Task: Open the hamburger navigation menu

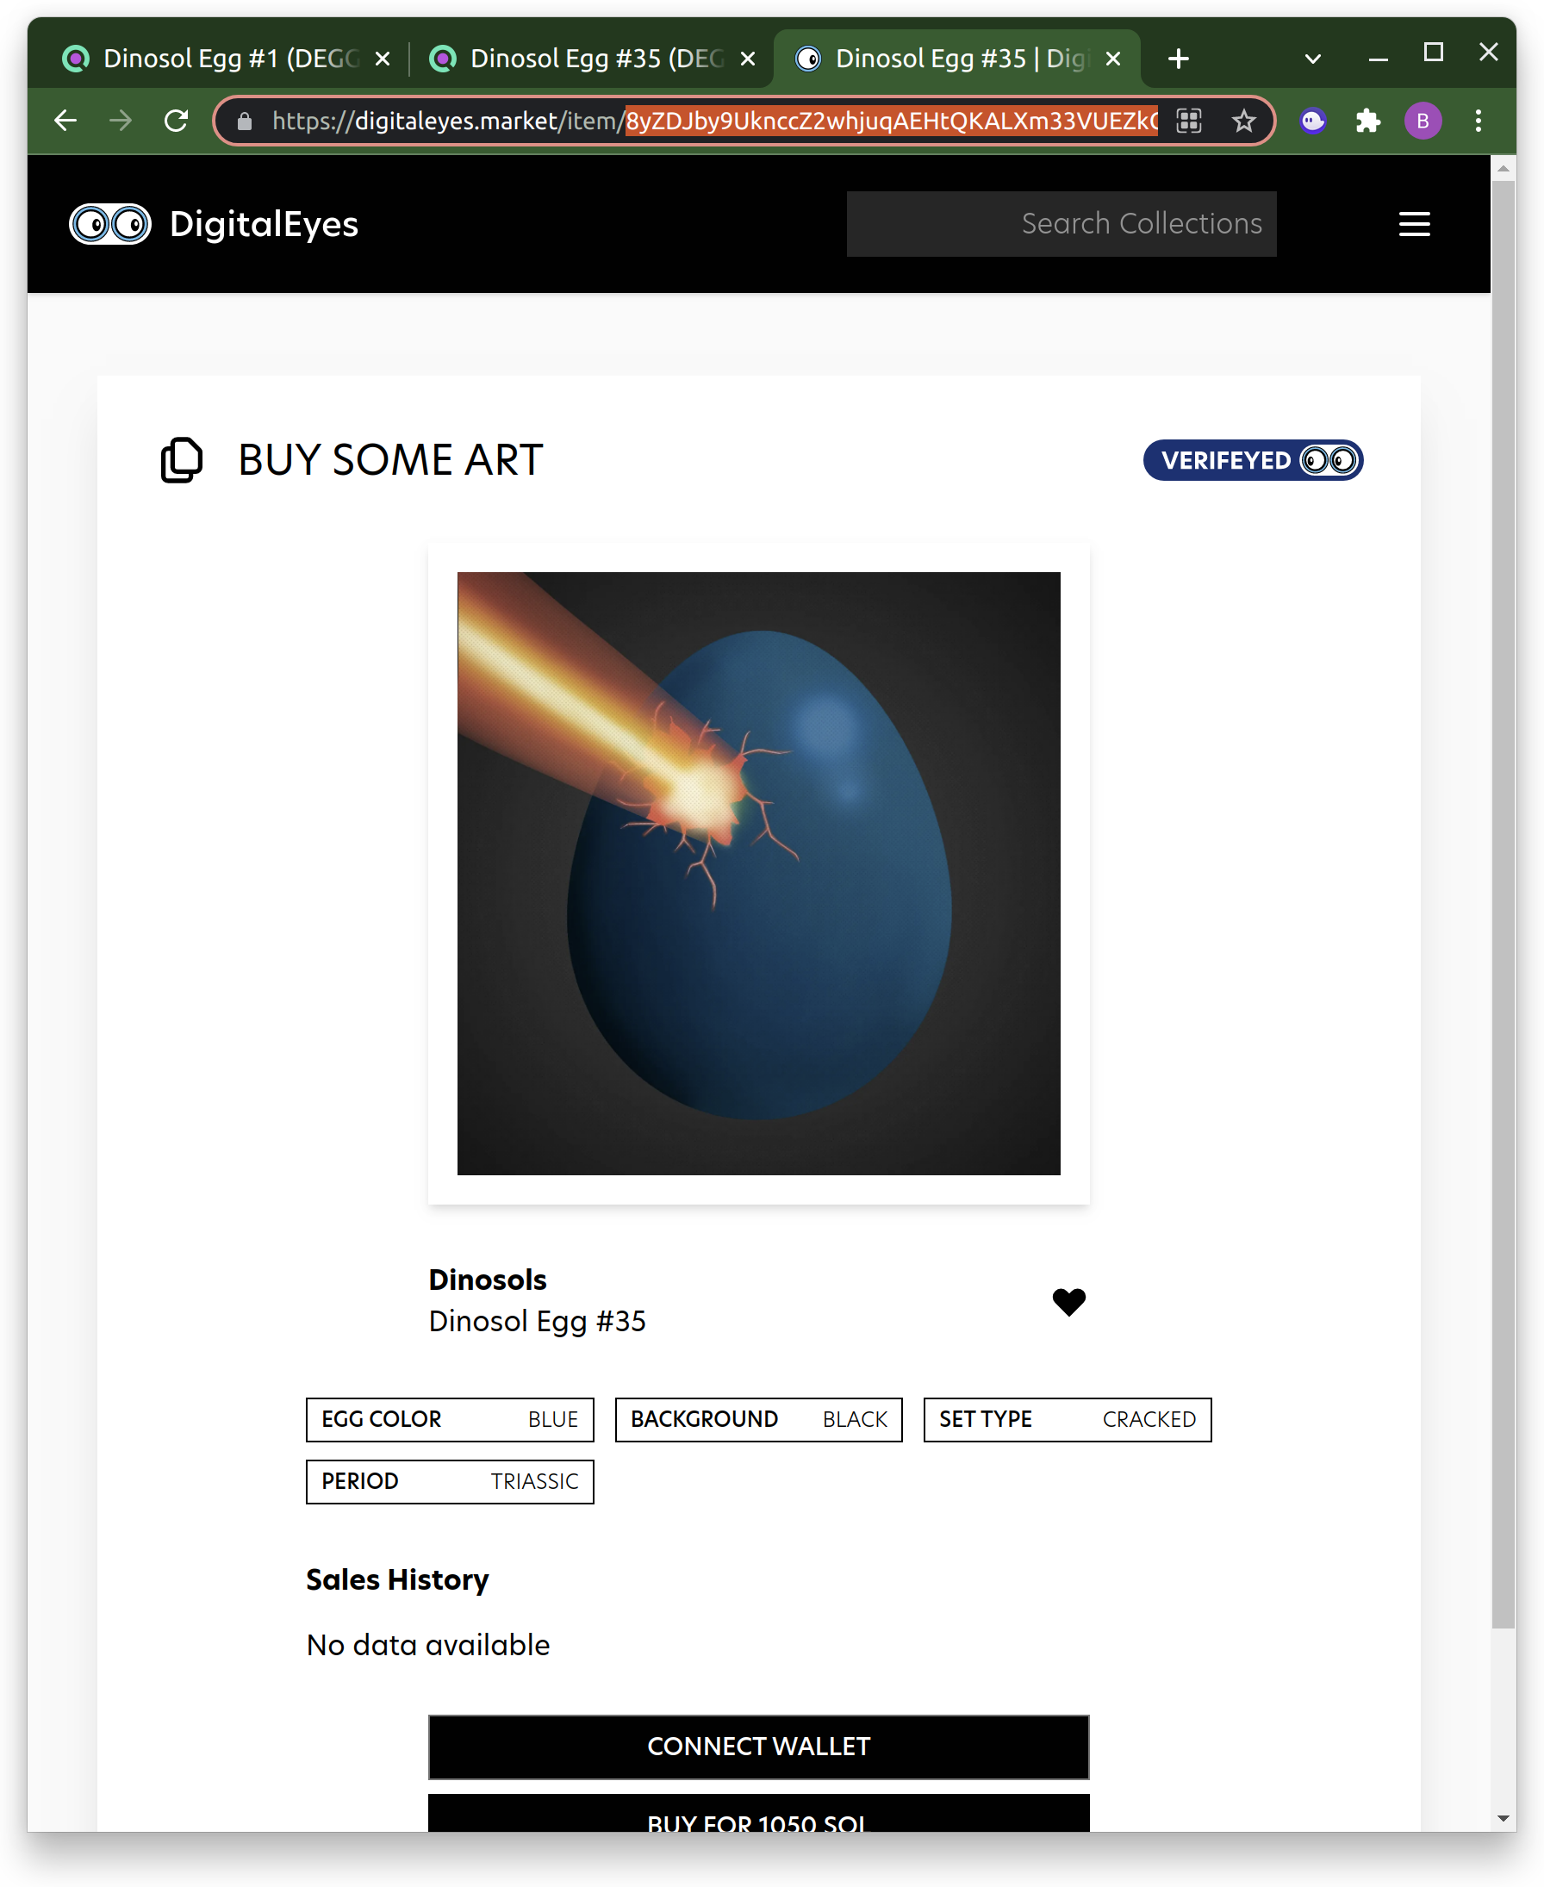Action: tap(1414, 224)
